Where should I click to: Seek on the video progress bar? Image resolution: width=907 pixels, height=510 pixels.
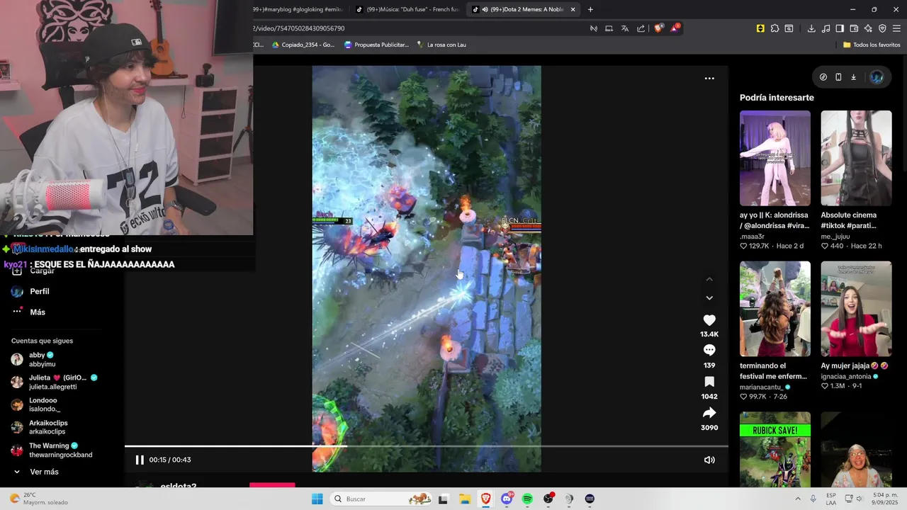427,446
